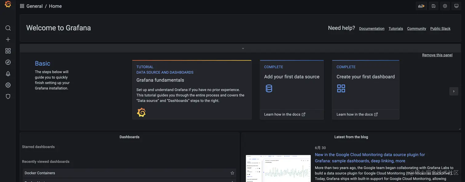Open the Explore compass icon
Image resolution: width=465 pixels, height=182 pixels.
tap(8, 62)
